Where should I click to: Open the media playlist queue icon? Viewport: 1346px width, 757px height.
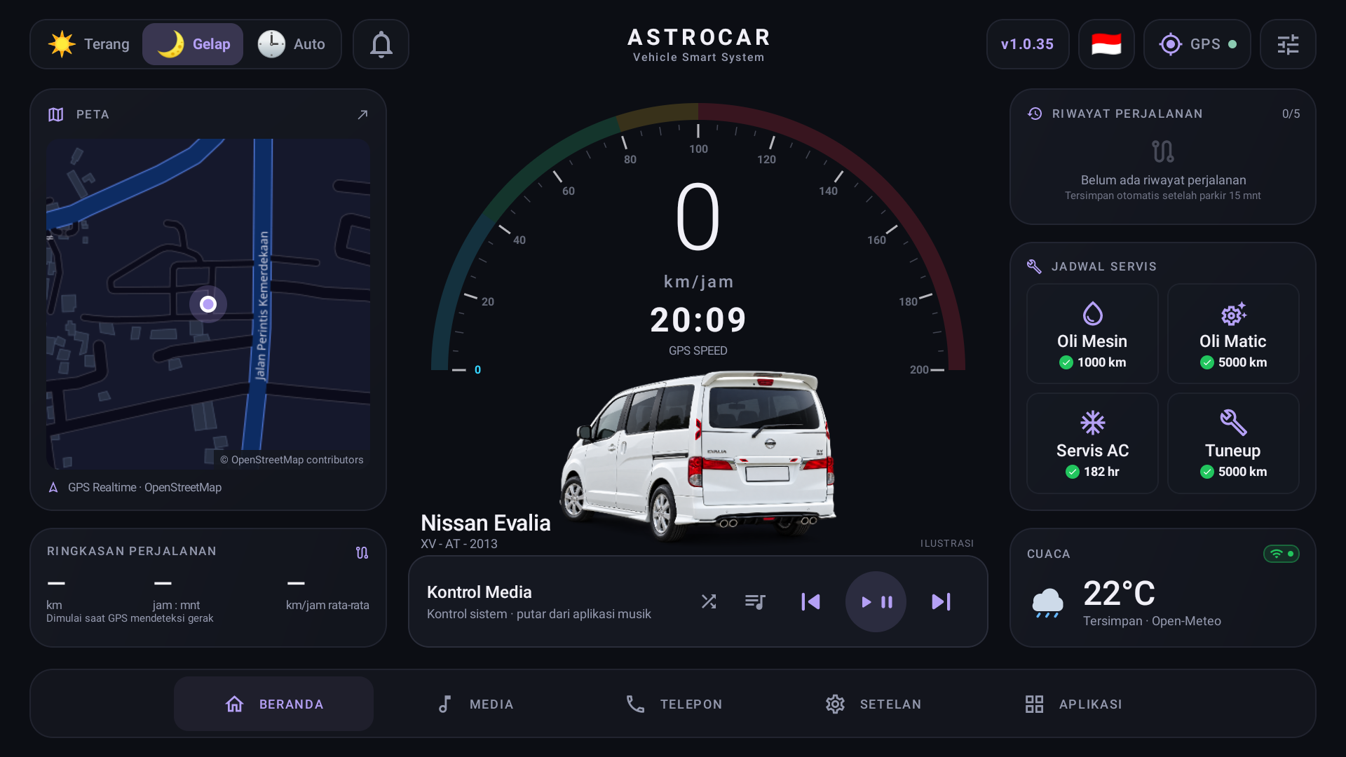tap(755, 601)
